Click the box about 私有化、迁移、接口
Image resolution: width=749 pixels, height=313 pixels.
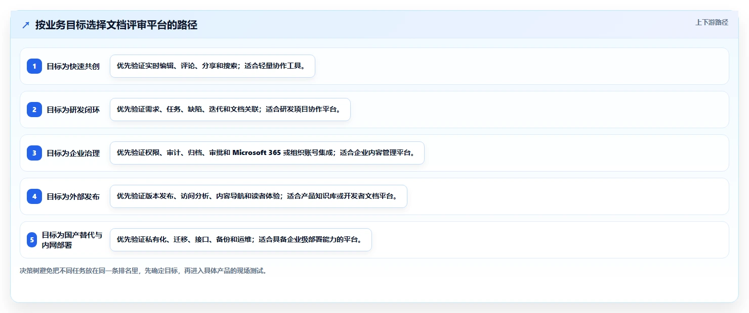(x=241, y=240)
